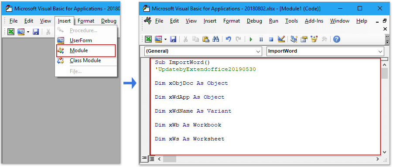Open the Insert UserForm dropdown arrow in toolbar
The image size is (393, 167).
tap(166, 39)
